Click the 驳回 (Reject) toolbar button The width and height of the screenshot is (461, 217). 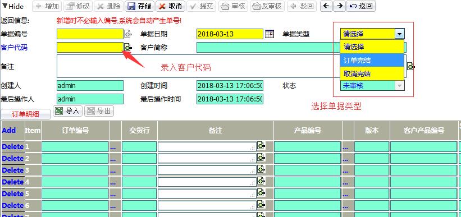coord(302,6)
